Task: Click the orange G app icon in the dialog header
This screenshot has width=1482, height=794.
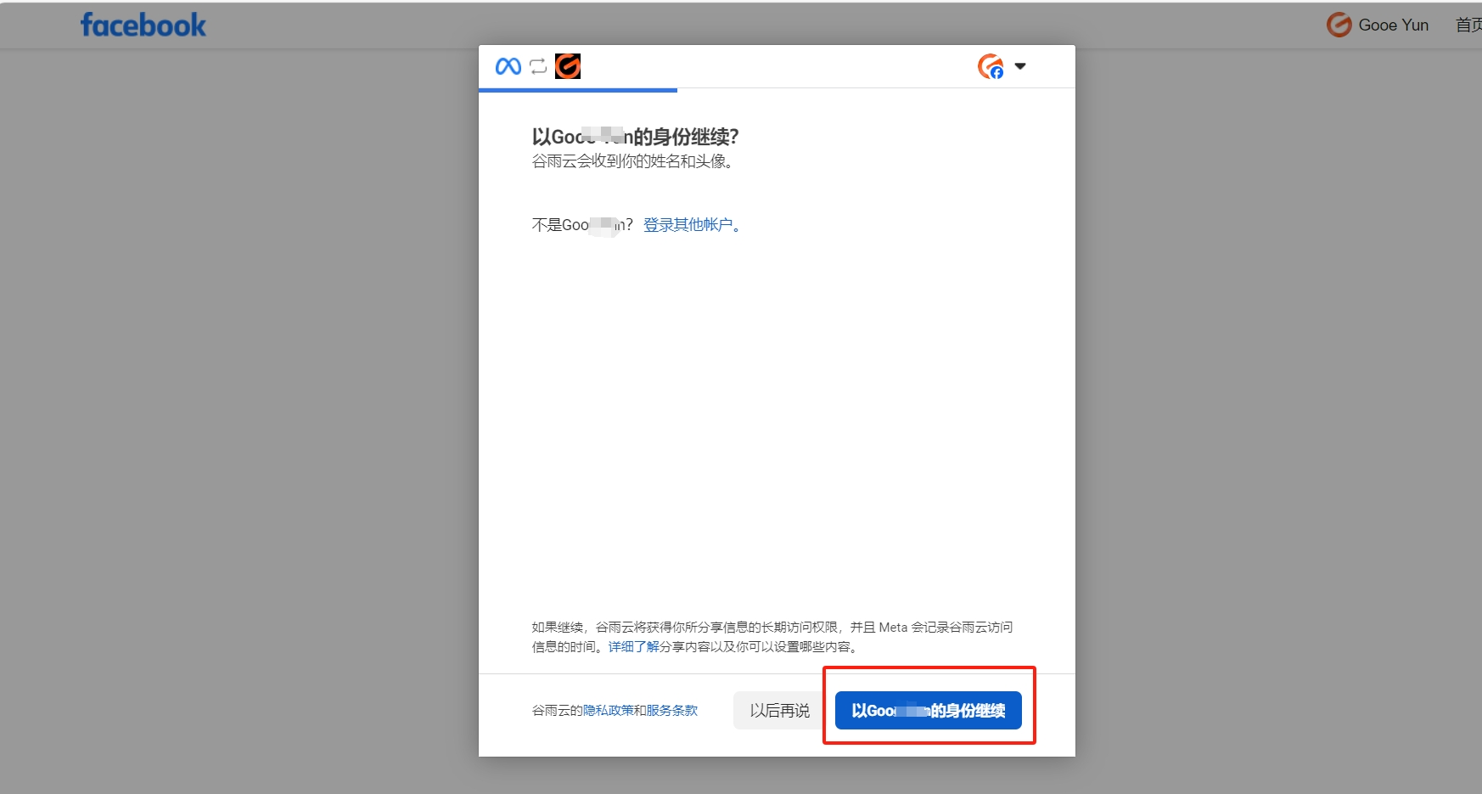Action: pyautogui.click(x=567, y=65)
